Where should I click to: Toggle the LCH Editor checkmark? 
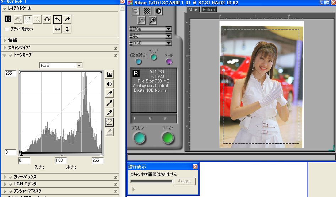click(10, 184)
